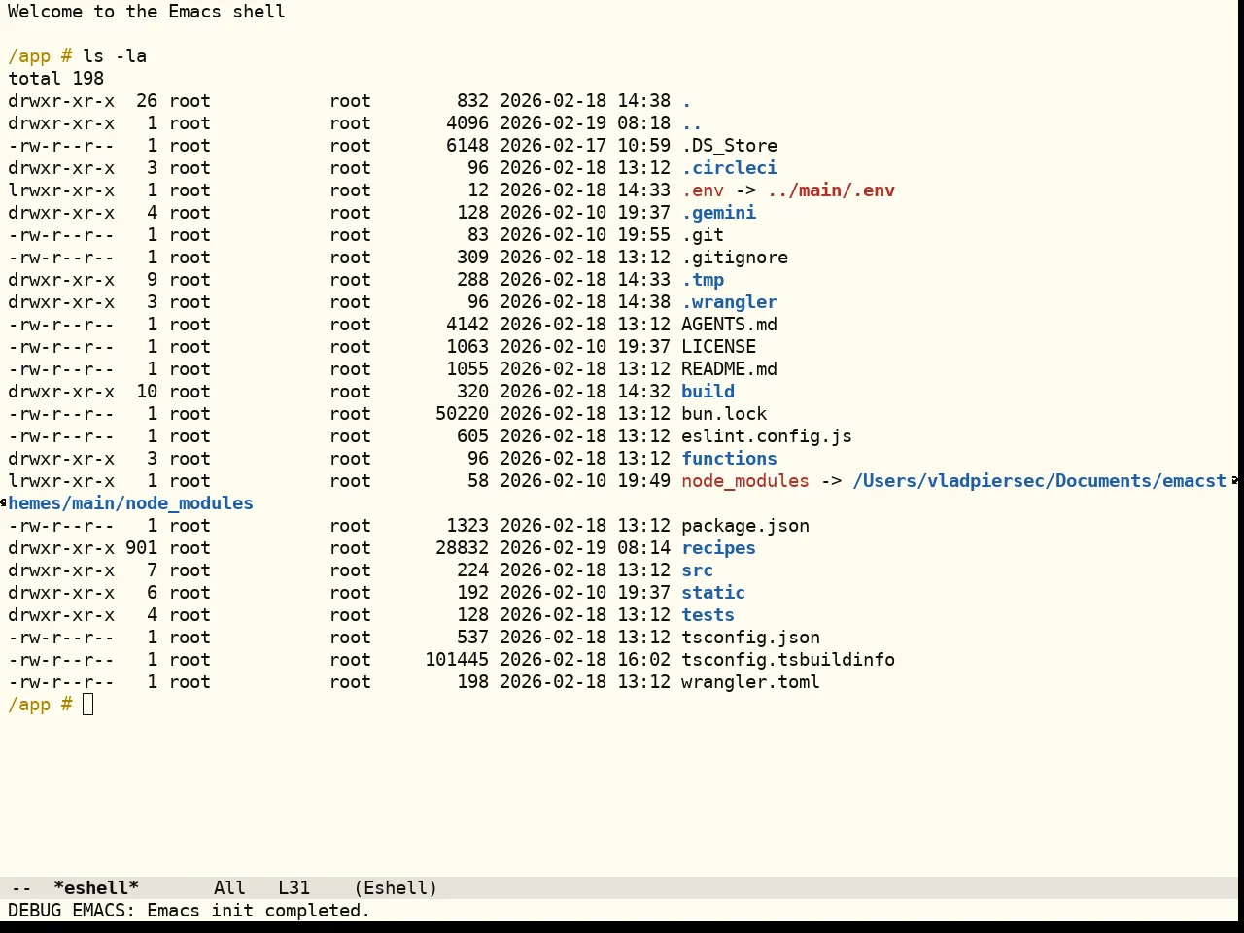Select the .wrangler directory name
The image size is (1244, 933).
tap(729, 302)
